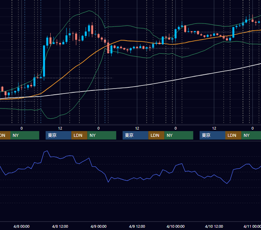Click the 4/8 00:00 date label
Screen dimensions: 261x230
pos(21,226)
